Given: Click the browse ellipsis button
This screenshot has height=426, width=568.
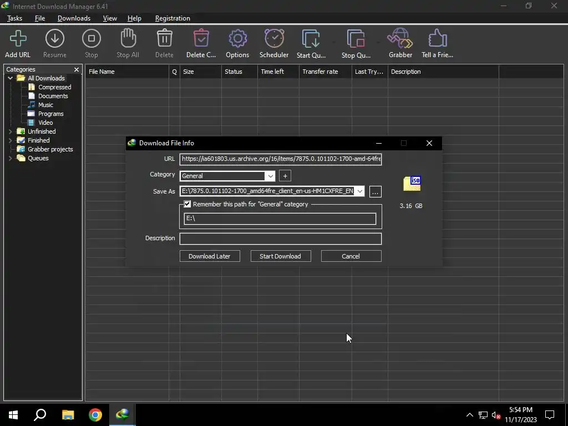Looking at the screenshot, I should pyautogui.click(x=376, y=191).
